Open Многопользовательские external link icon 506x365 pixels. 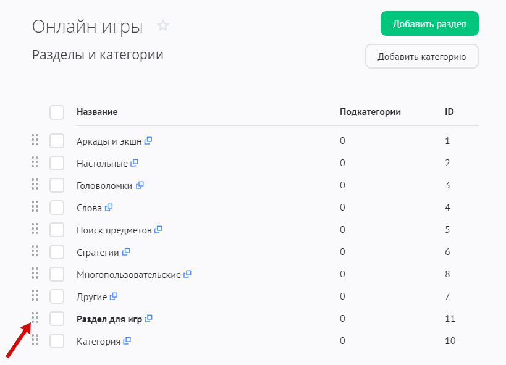tap(188, 274)
